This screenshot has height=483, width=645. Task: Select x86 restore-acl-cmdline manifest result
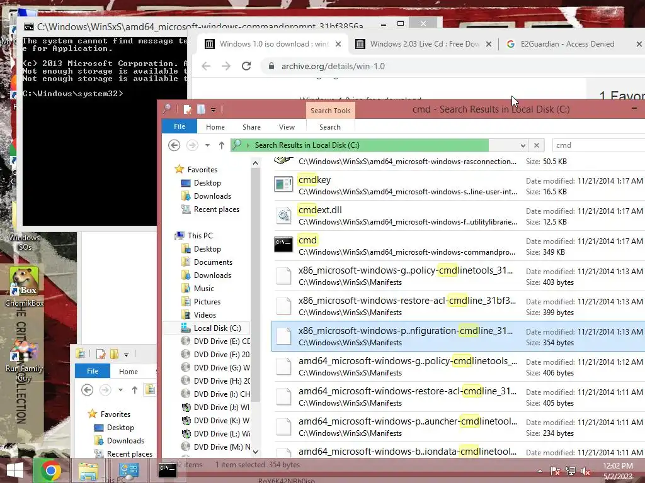coord(459,306)
